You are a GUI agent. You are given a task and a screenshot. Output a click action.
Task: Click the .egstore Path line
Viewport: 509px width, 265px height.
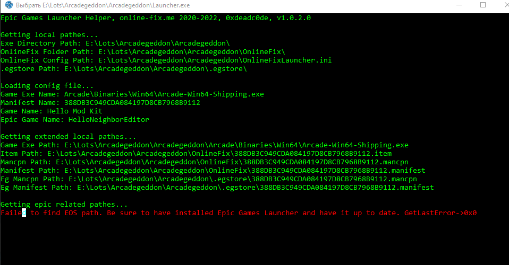coord(124,69)
